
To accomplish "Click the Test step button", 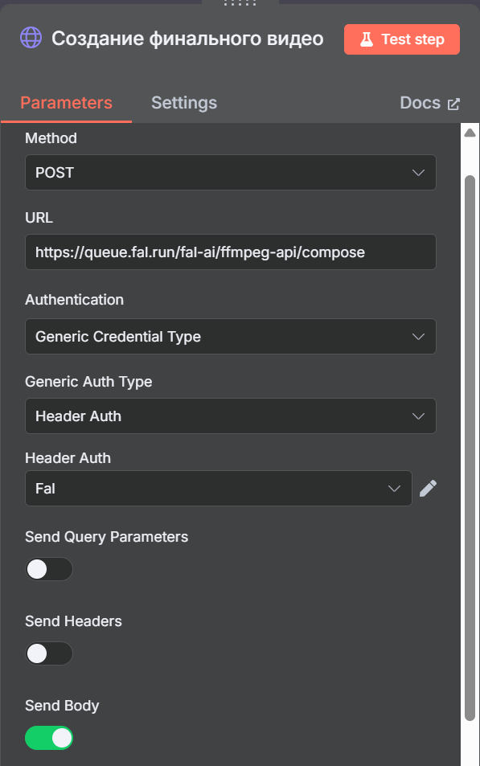I will (402, 39).
